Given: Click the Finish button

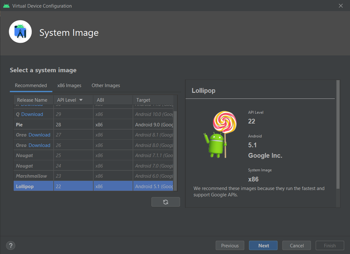Looking at the screenshot, I should (x=330, y=245).
